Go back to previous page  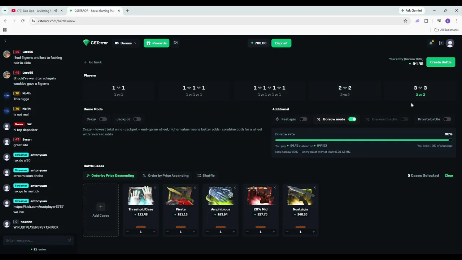[93, 62]
